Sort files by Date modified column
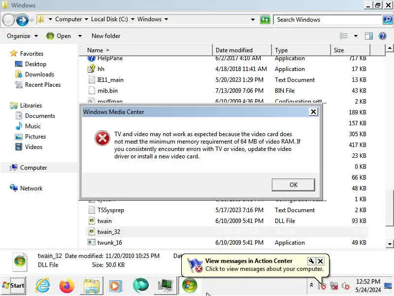This screenshot has width=394, height=296. [242, 50]
